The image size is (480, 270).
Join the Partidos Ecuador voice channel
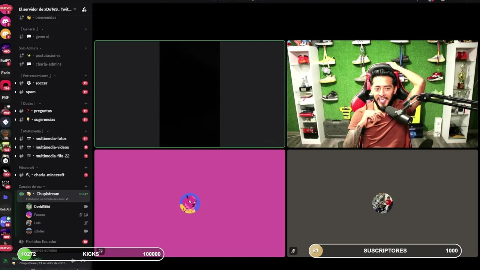[x=53, y=242]
